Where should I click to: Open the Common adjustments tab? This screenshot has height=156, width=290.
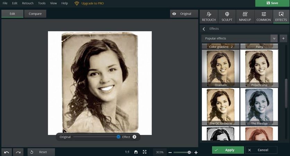tap(264, 17)
